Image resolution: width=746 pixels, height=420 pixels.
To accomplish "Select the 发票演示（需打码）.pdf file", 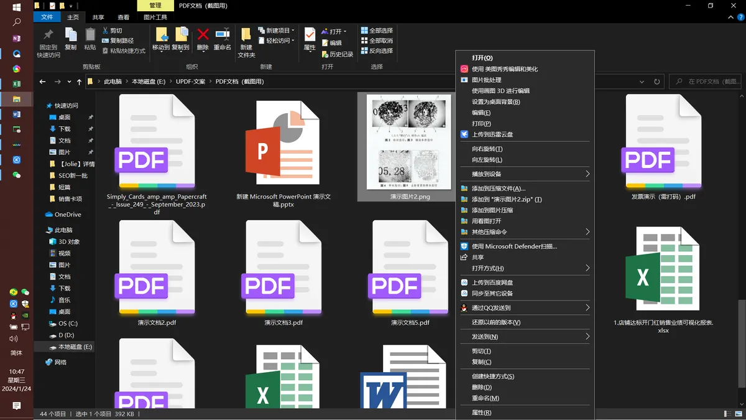I will (663, 142).
